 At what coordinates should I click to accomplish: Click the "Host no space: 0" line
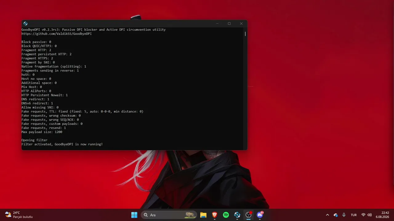(x=36, y=79)
